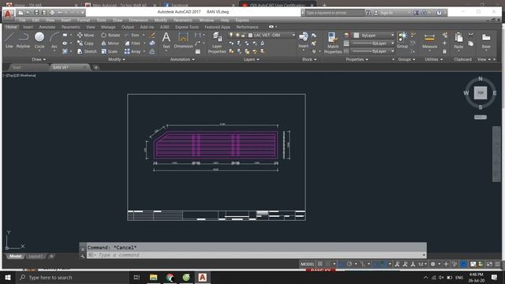The width and height of the screenshot is (505, 284).
Task: Click the Copy tool in Modify panel
Action: pyautogui.click(x=85, y=43)
